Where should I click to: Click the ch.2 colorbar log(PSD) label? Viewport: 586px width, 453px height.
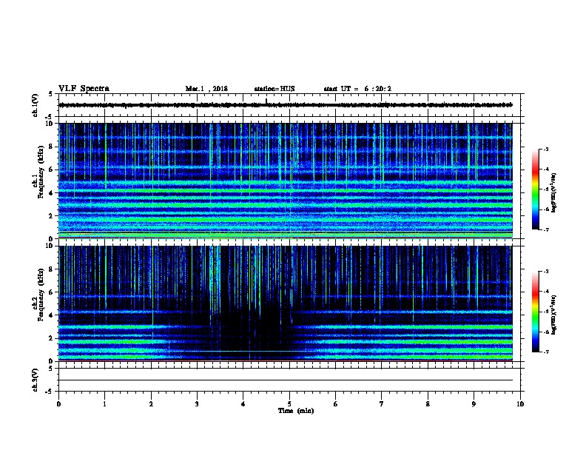pyautogui.click(x=554, y=315)
